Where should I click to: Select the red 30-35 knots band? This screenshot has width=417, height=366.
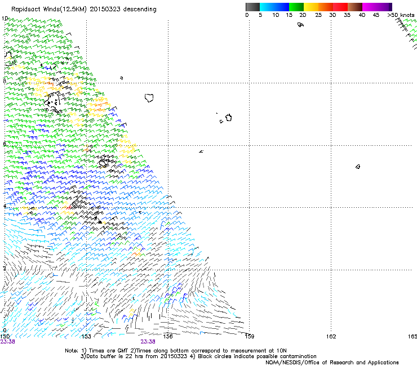[340, 7]
